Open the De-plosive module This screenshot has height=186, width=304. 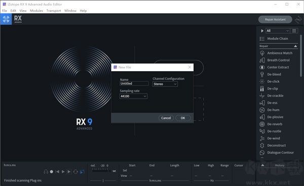tap(272, 117)
